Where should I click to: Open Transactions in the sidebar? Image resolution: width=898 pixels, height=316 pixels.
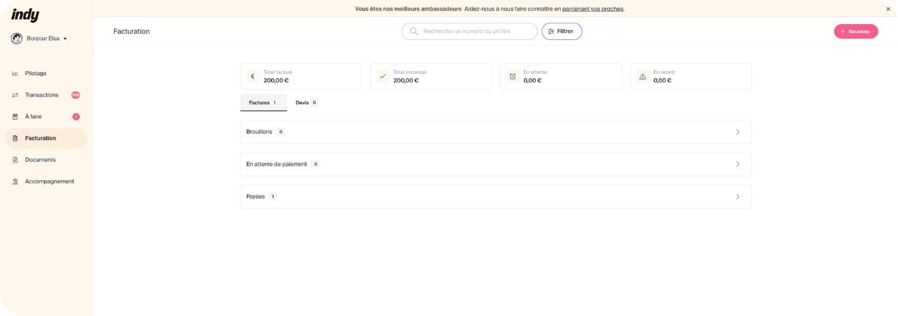coord(41,95)
